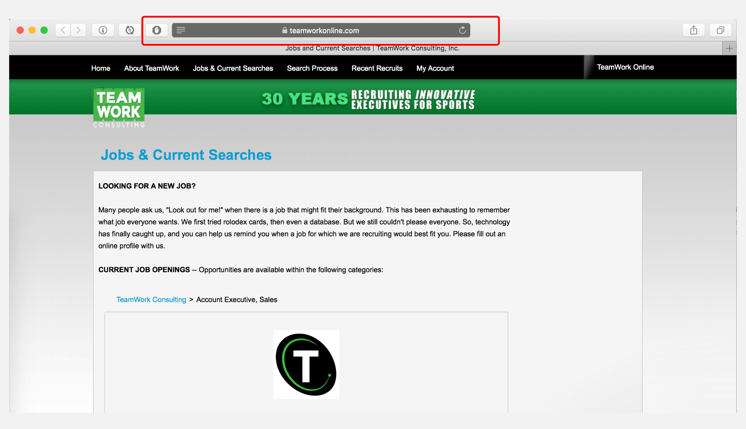
Task: Open the About TeamWork menu item
Action: point(152,68)
